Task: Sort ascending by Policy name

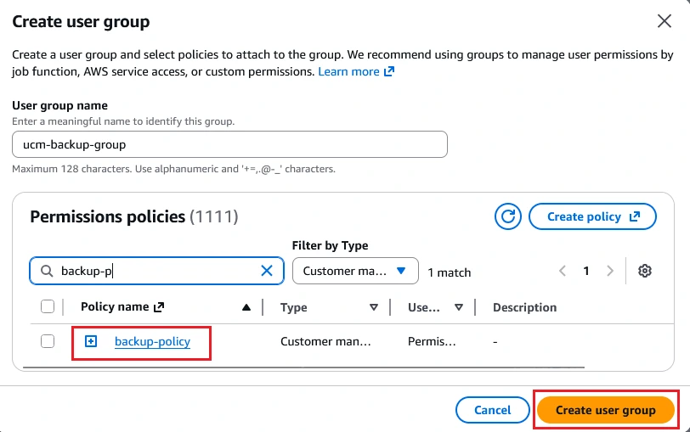Action: 246,307
